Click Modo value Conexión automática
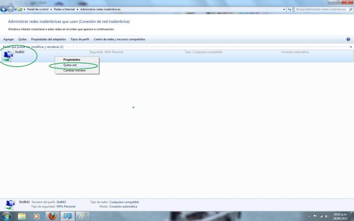Image resolution: width=354 pixels, height=221 pixels. [123, 206]
